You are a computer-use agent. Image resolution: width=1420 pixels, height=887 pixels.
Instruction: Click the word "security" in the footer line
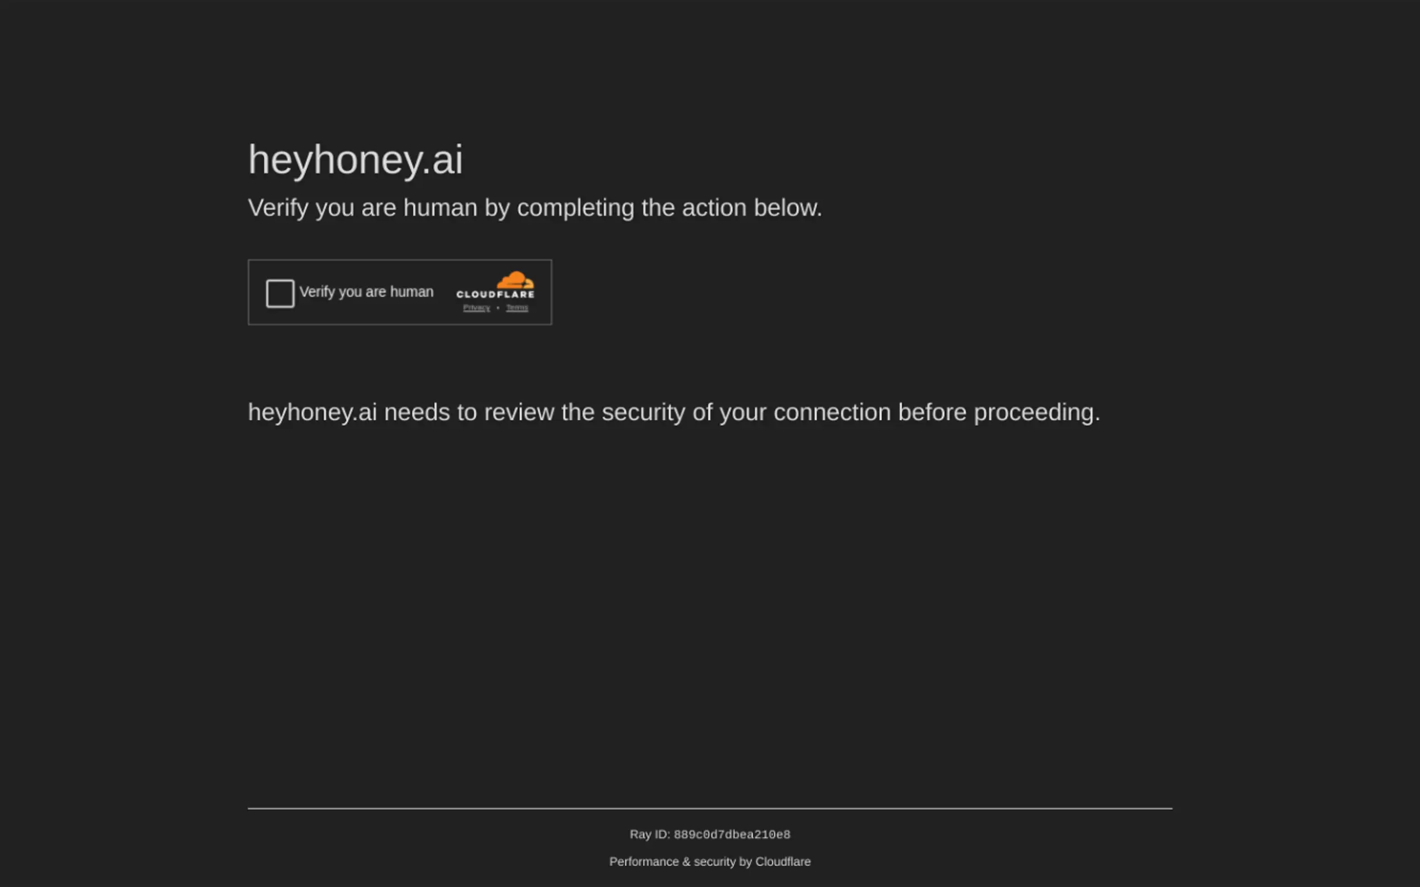pyautogui.click(x=714, y=861)
